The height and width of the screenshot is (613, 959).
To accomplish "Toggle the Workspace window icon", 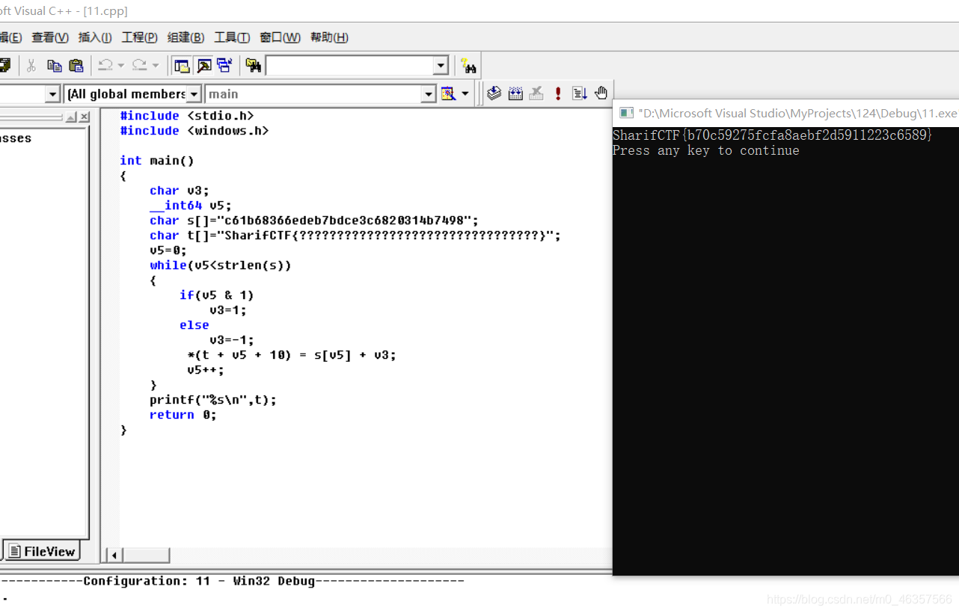I will (181, 66).
